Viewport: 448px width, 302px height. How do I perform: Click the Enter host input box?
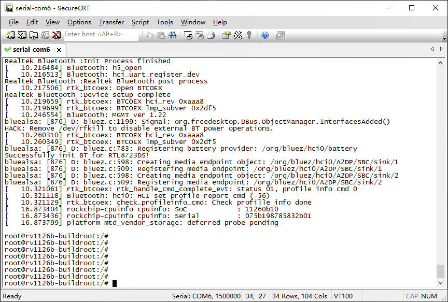tap(101, 35)
